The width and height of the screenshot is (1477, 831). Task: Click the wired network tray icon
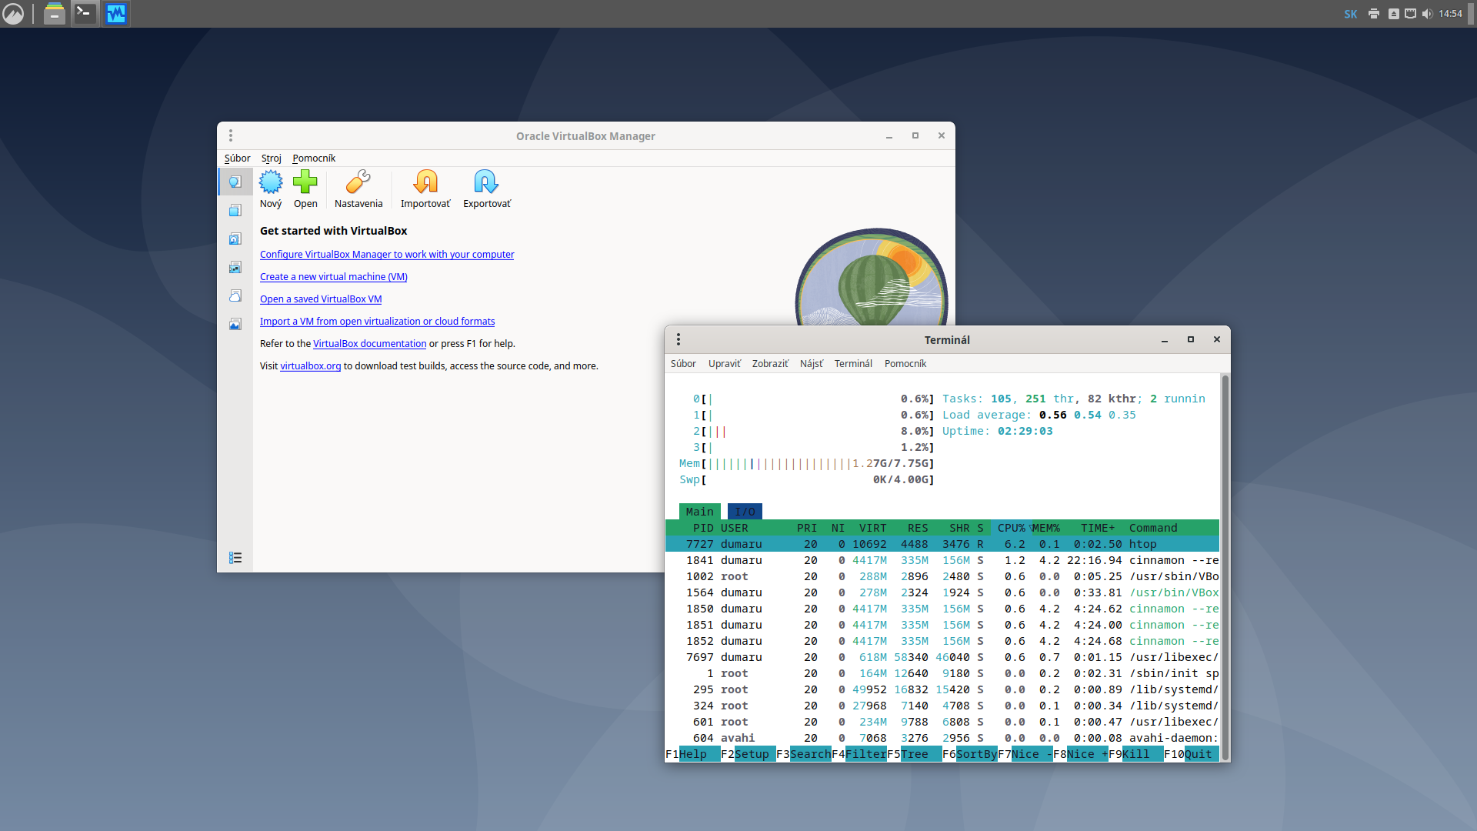tap(1410, 14)
